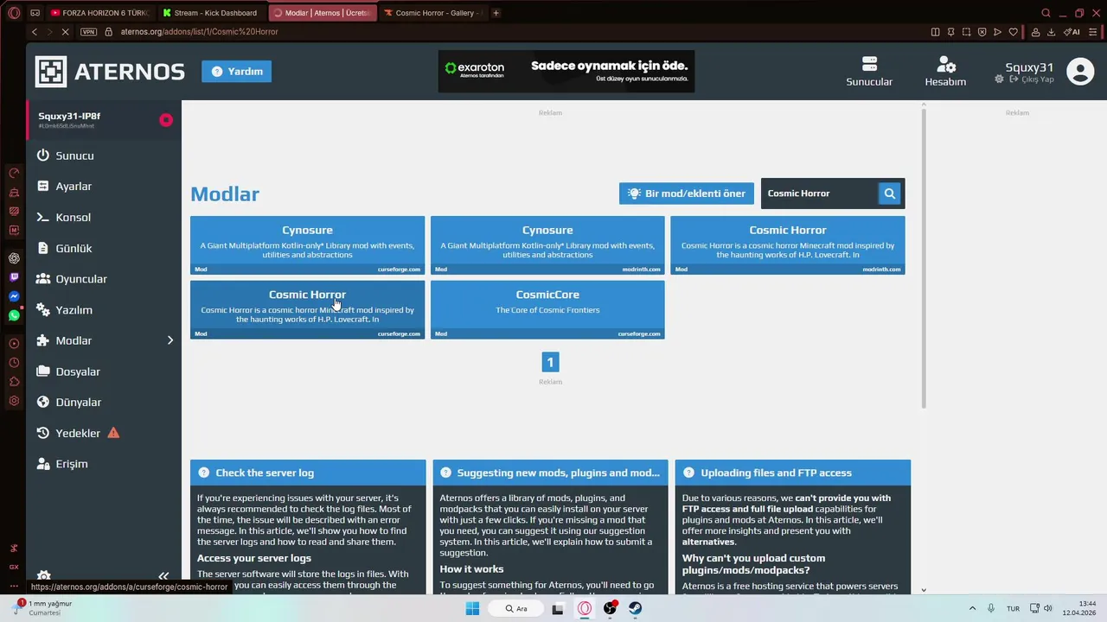
Task: Click the red server offline status indicator
Action: [x=166, y=120]
